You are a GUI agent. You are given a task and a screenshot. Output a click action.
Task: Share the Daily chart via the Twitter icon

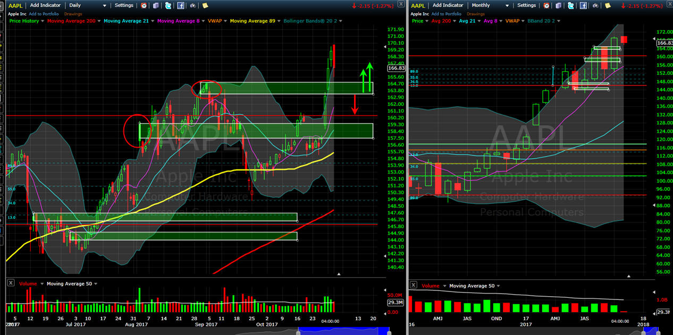pos(169,5)
